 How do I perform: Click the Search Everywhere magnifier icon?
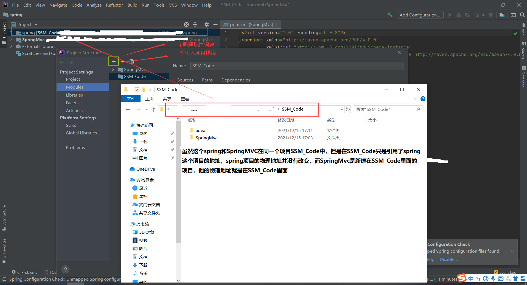tap(522, 15)
